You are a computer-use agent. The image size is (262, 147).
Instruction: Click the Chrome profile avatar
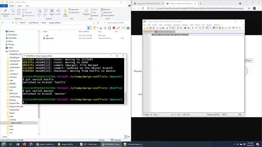(254, 8)
